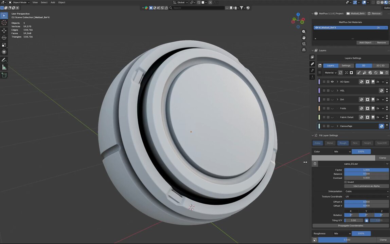Toggle camera view icon in viewport
The width and height of the screenshot is (390, 244).
[304, 44]
